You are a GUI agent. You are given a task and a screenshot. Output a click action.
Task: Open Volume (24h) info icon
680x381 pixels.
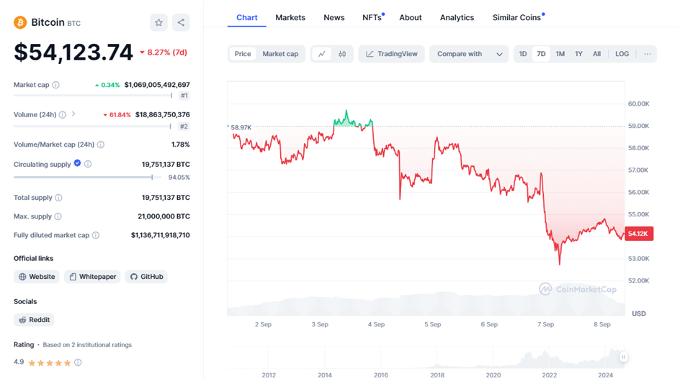click(x=63, y=115)
